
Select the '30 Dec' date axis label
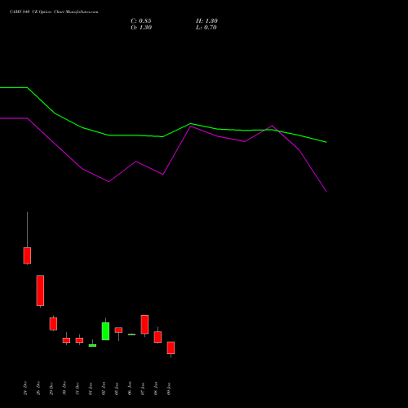click(x=64, y=388)
